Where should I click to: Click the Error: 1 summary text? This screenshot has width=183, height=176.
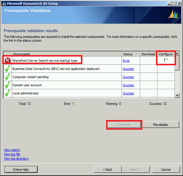pyautogui.click(x=69, y=104)
